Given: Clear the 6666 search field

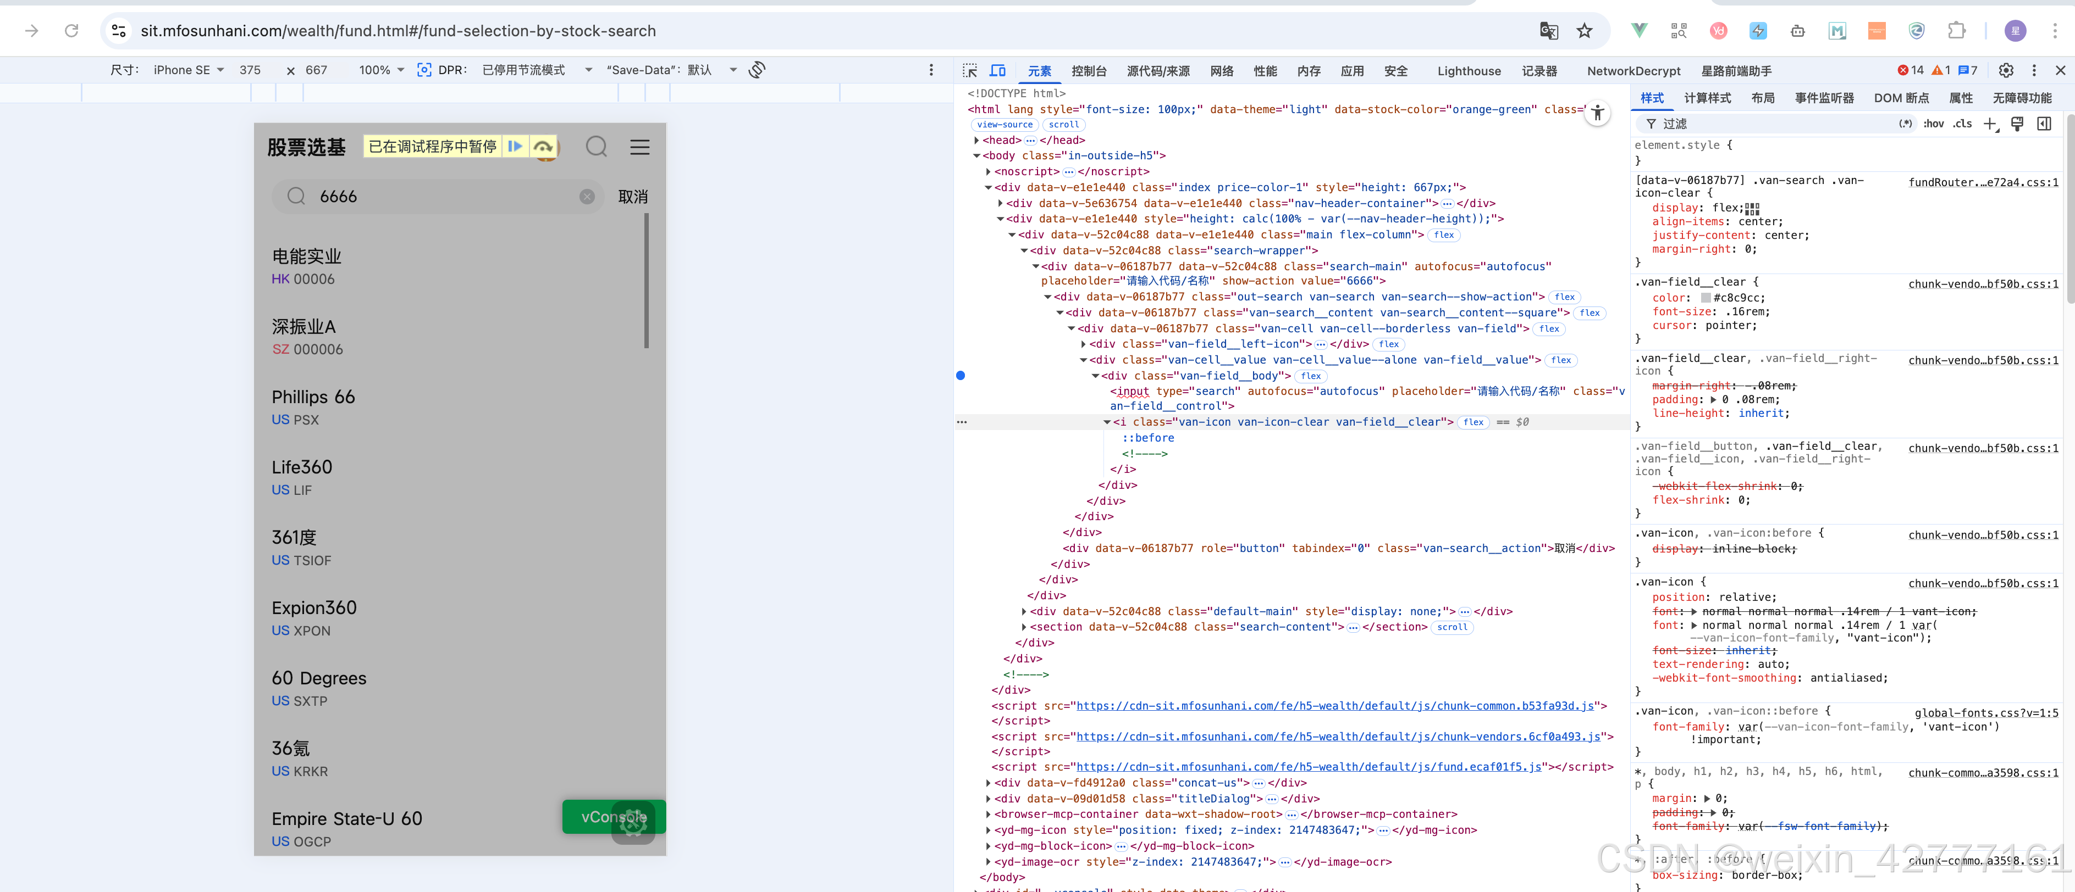Looking at the screenshot, I should 587,197.
